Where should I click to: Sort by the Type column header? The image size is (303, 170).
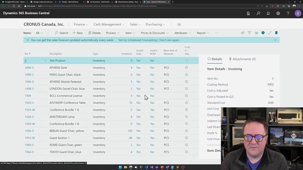[96, 54]
